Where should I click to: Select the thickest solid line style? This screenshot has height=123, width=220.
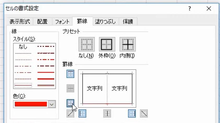tap(46, 79)
